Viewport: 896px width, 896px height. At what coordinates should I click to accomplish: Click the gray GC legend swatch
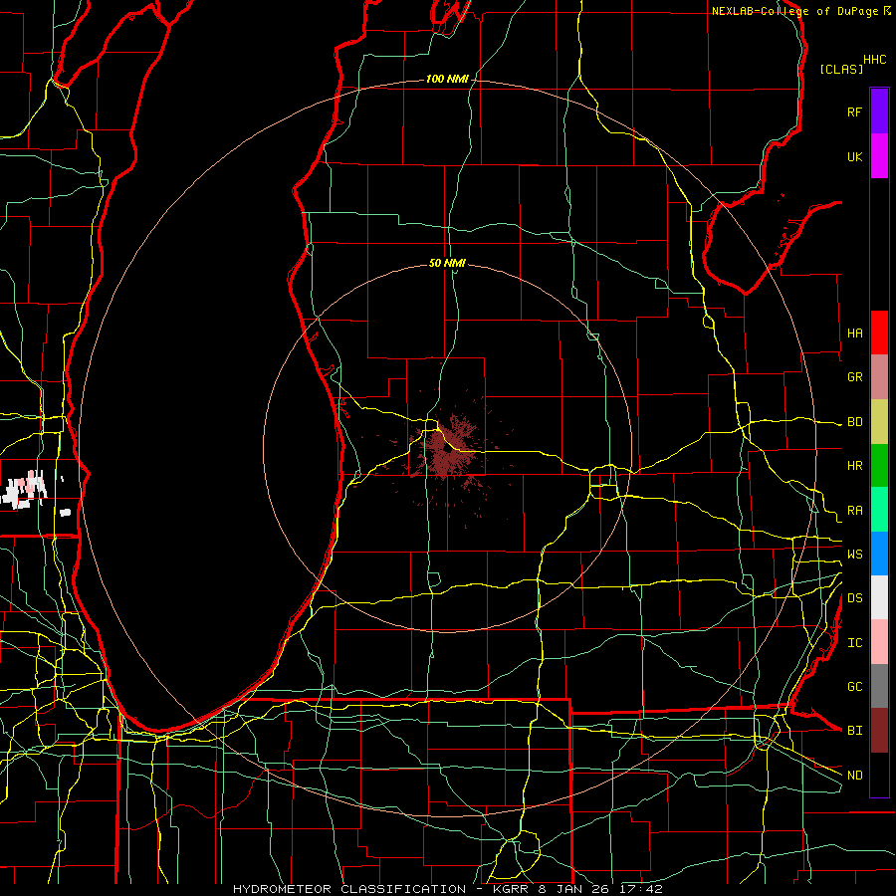[879, 686]
